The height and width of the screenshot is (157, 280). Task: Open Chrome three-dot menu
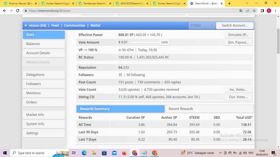point(276,10)
